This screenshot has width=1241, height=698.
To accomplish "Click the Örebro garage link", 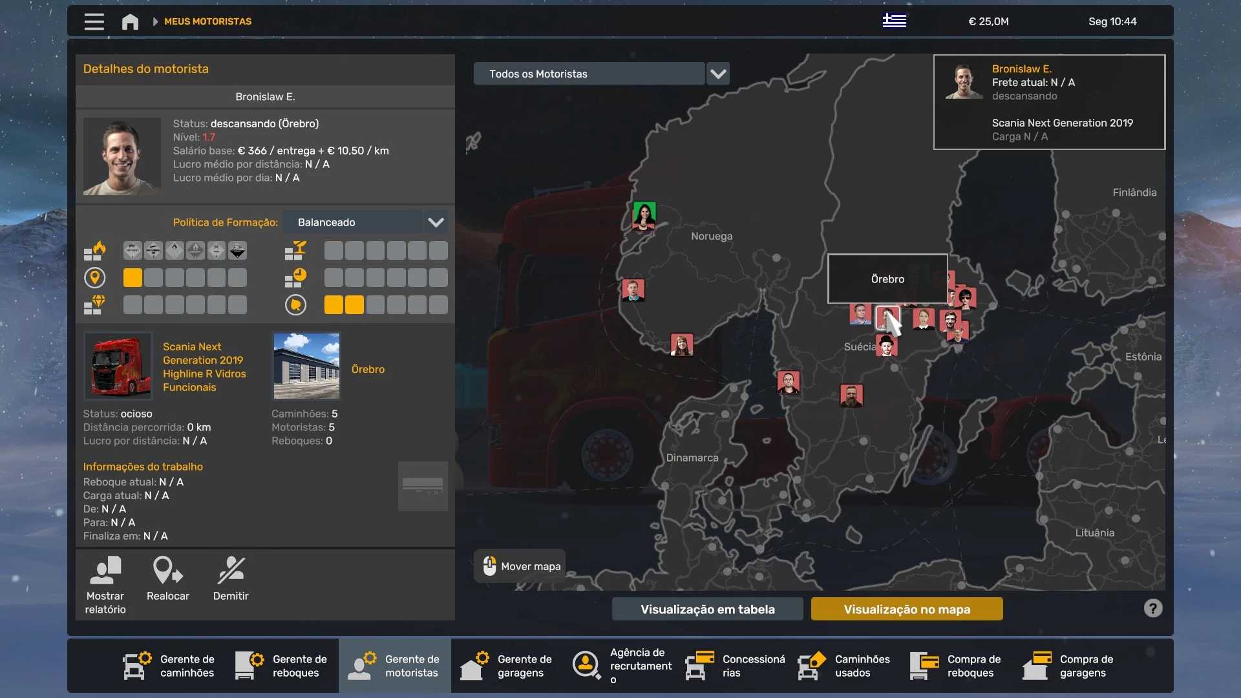I will pyautogui.click(x=368, y=369).
